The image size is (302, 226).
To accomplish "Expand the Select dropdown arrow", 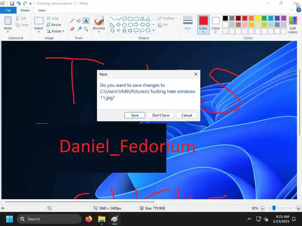I will coord(39,32).
